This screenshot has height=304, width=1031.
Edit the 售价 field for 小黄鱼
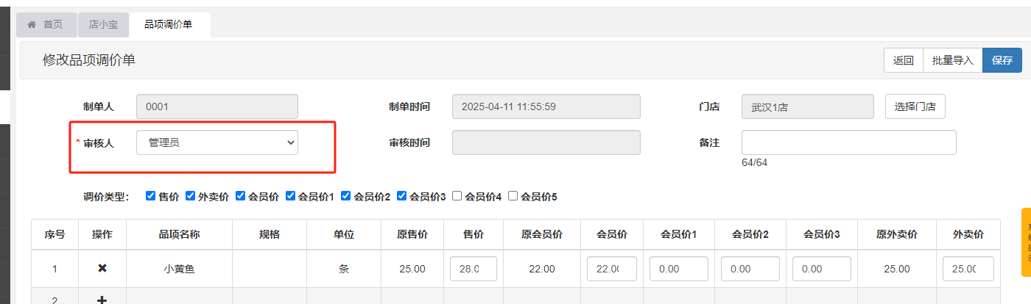coord(474,269)
